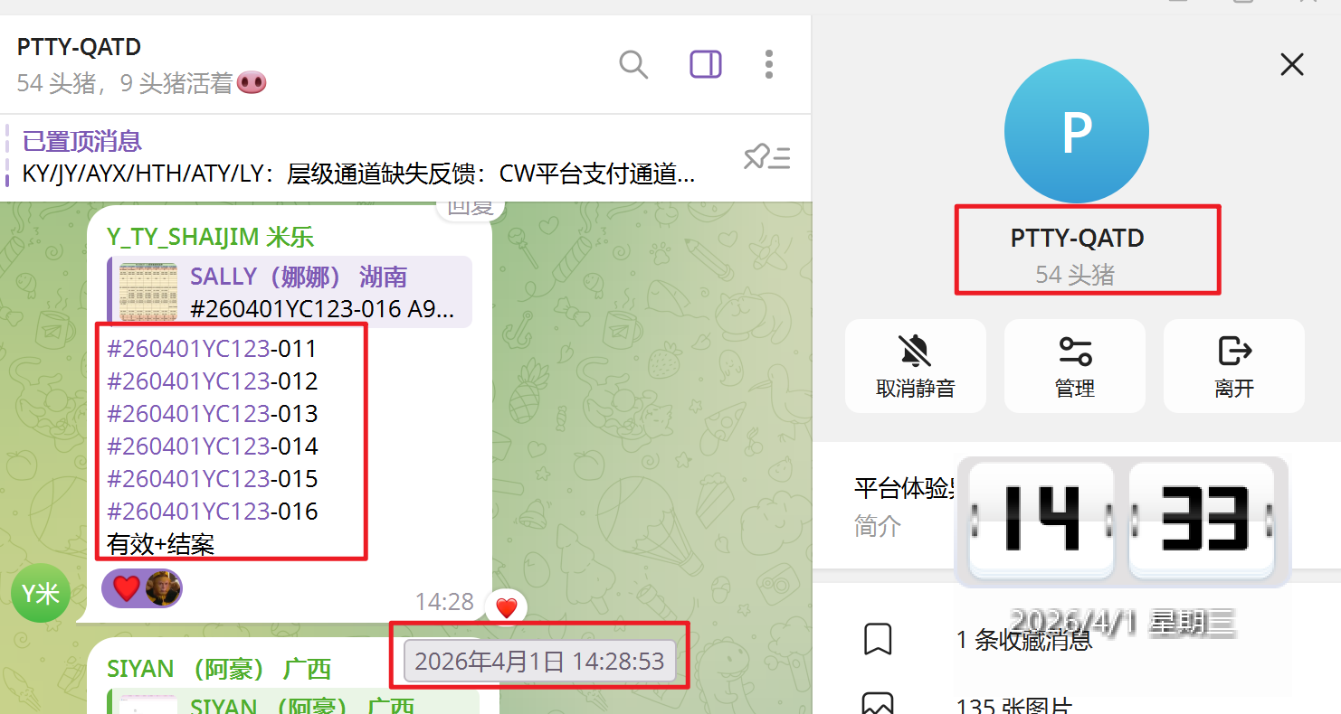This screenshot has width=1341, height=714.
Task: Click the group avatar with letter P
Action: click(1076, 131)
